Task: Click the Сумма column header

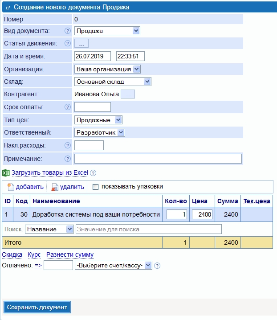Action: point(228,201)
